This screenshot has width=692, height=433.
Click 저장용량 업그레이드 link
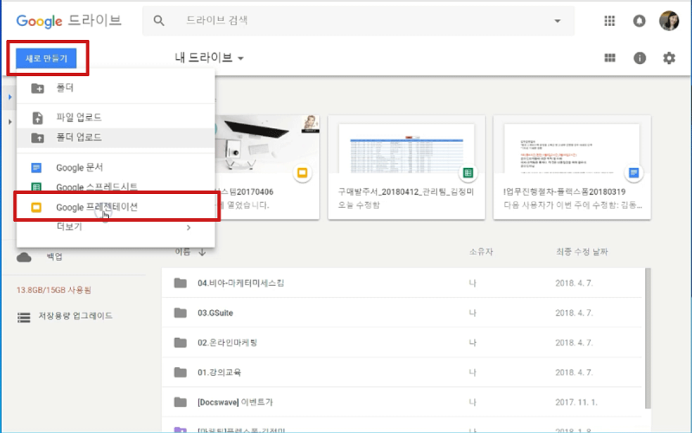75,316
